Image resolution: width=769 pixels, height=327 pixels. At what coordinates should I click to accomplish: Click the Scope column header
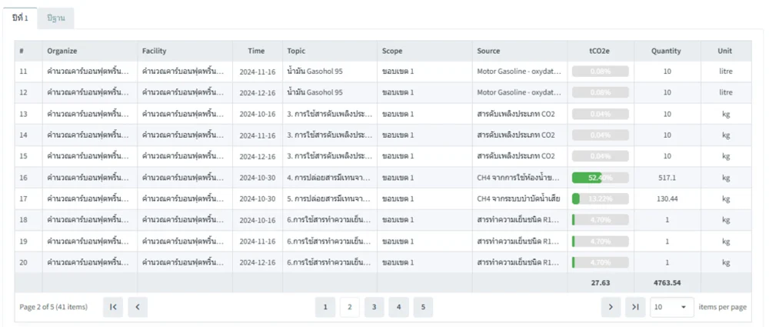pyautogui.click(x=392, y=51)
